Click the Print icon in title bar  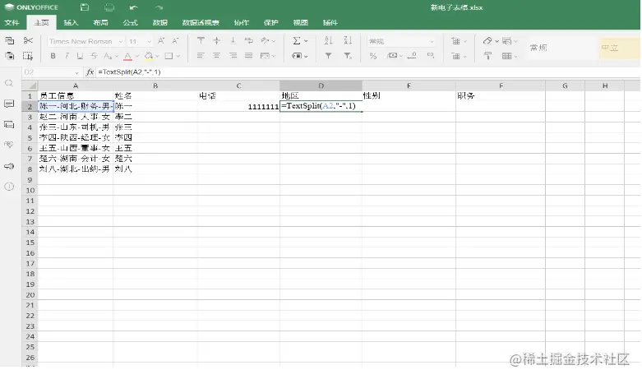click(109, 7)
